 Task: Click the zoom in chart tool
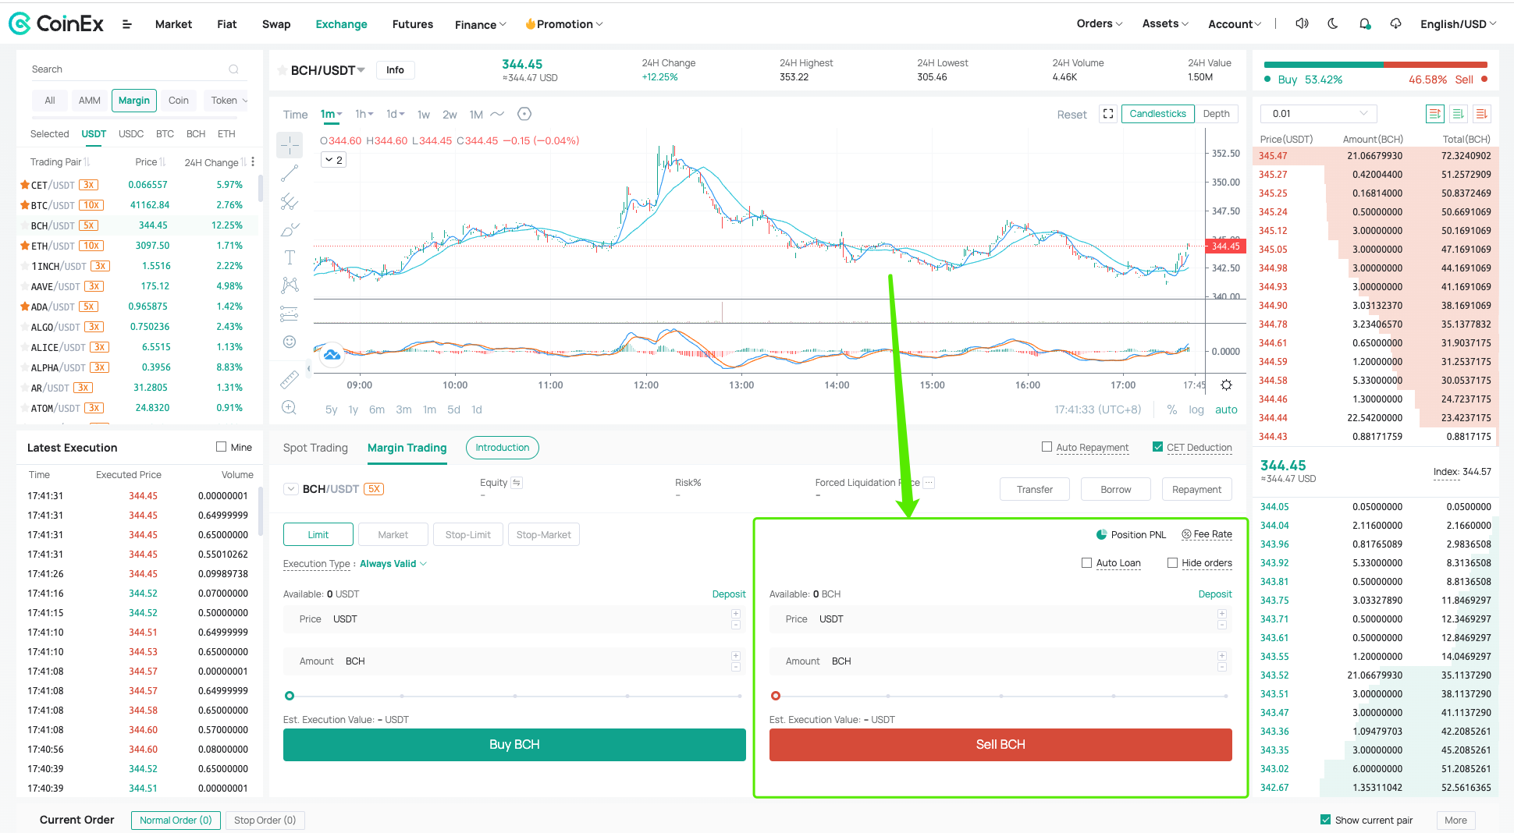tap(290, 407)
